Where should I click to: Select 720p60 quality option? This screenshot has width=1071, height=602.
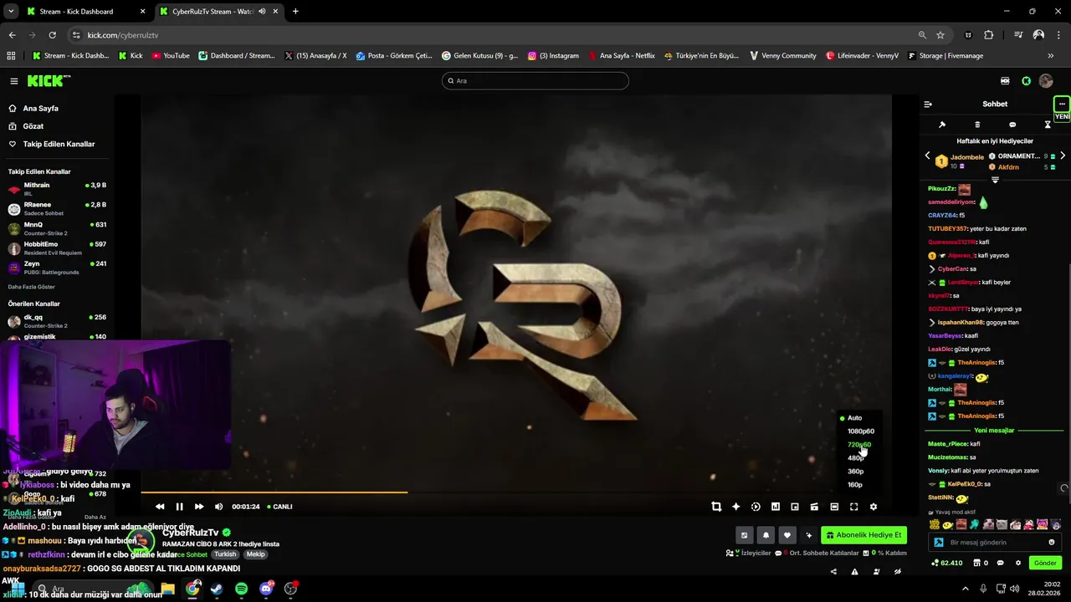click(x=858, y=445)
